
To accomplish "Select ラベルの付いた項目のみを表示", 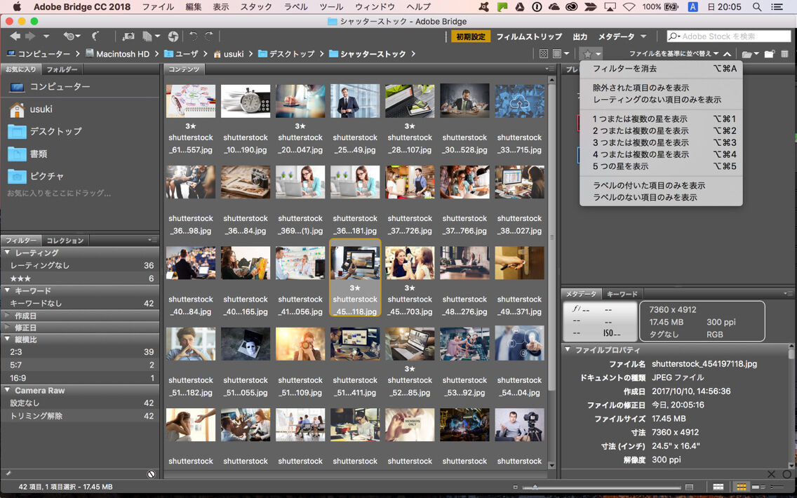I will tap(661, 185).
